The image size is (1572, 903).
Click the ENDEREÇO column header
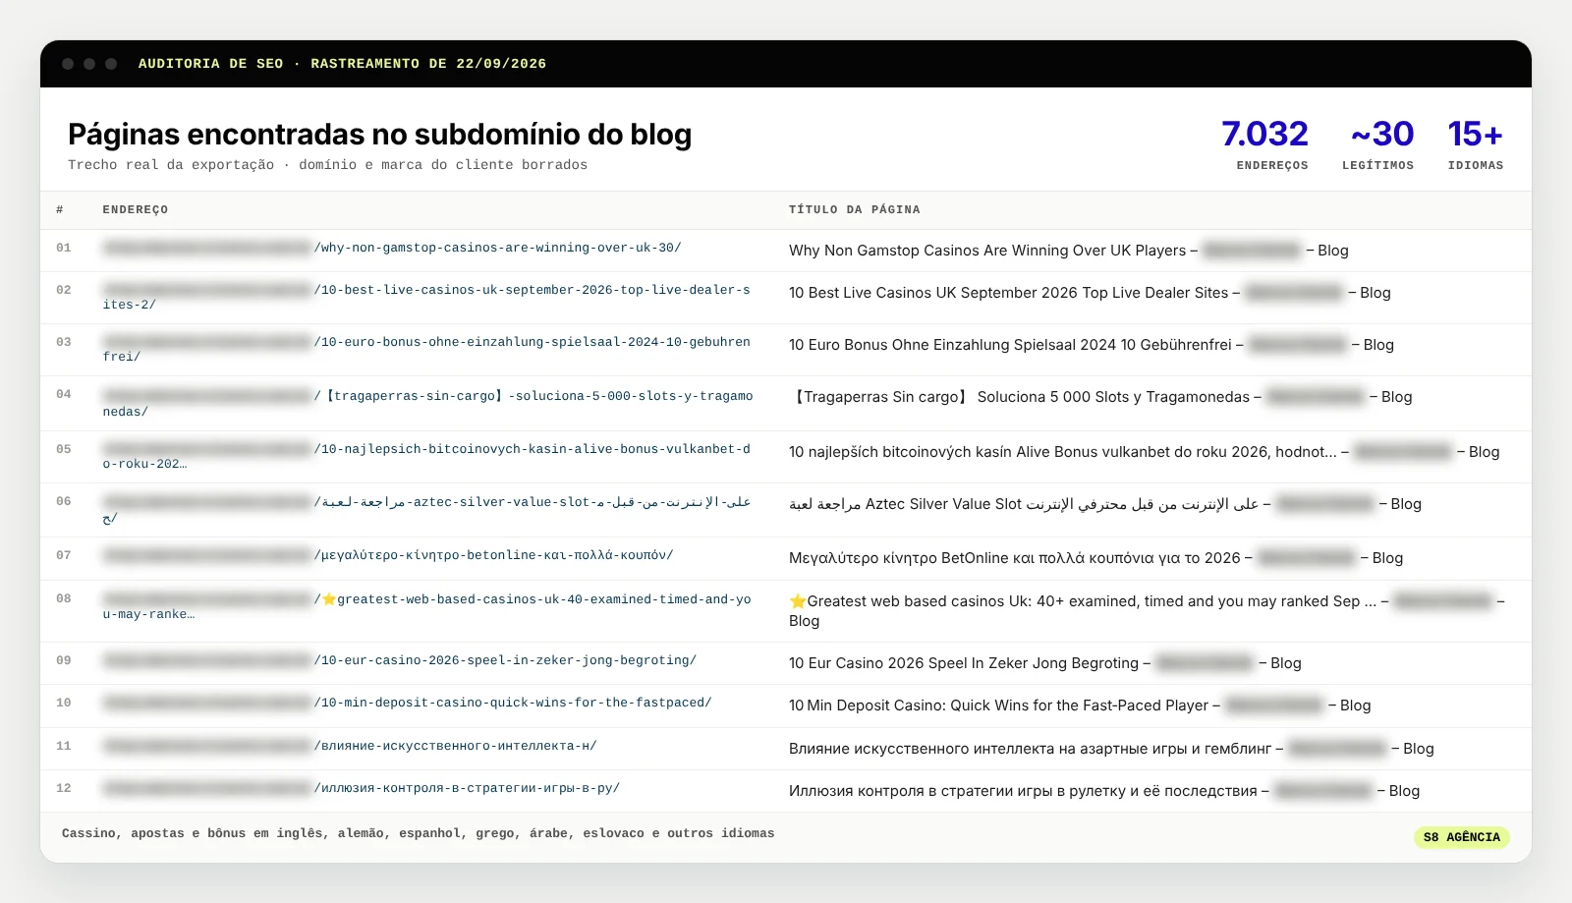click(x=136, y=209)
